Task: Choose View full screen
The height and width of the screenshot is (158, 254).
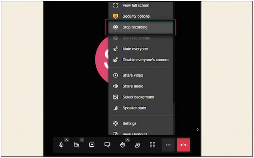Action: pos(141,5)
